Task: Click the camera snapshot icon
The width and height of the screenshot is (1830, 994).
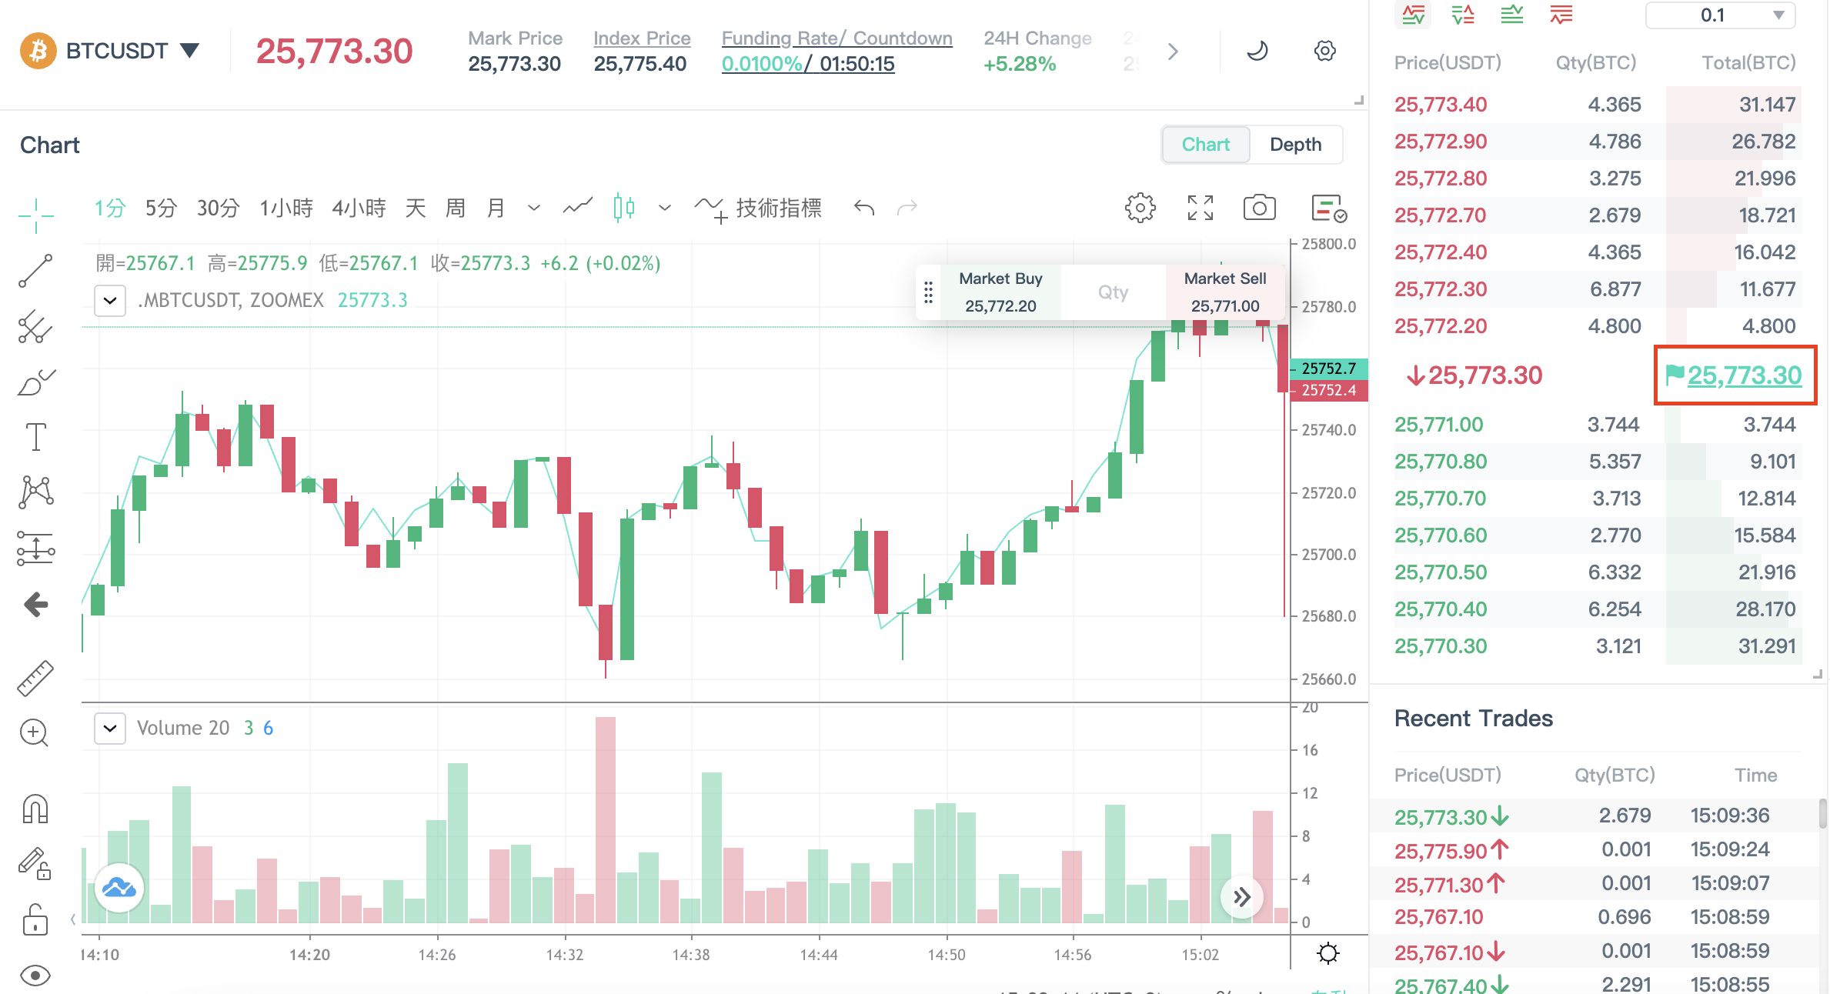Action: 1259,208
